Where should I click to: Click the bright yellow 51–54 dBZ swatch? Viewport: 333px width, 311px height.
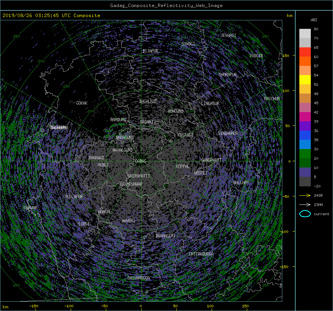tap(305, 80)
